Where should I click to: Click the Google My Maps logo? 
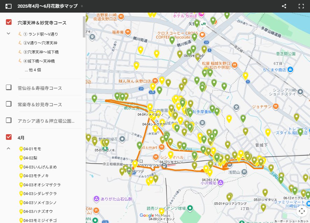[x=155, y=215]
